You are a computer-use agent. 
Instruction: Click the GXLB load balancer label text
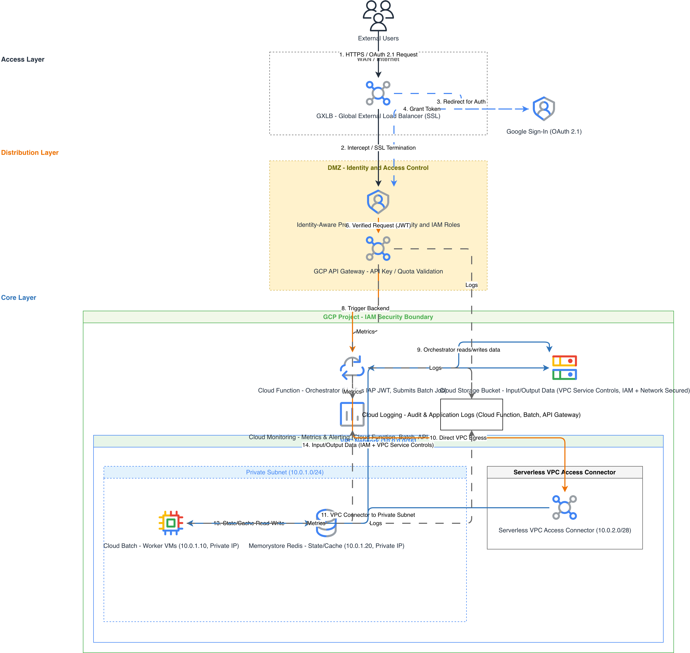(x=378, y=116)
